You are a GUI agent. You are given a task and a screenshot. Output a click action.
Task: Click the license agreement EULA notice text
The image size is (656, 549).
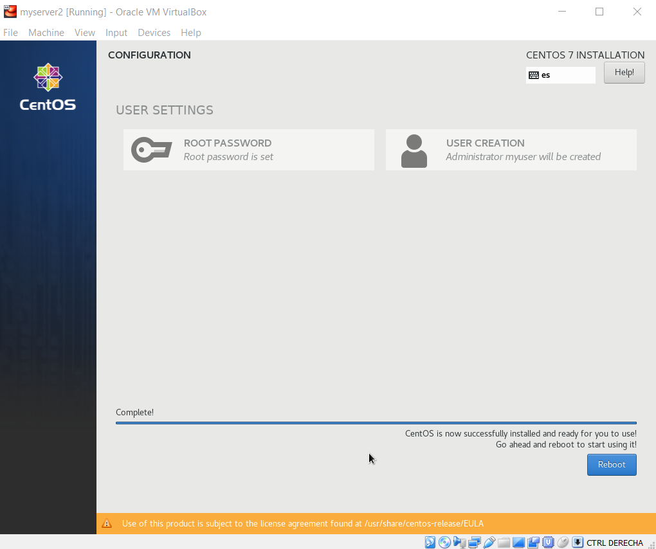pyautogui.click(x=303, y=523)
